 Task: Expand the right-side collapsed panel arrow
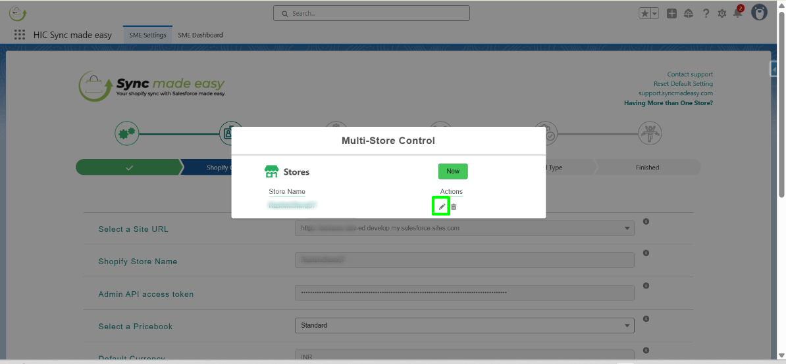point(774,69)
